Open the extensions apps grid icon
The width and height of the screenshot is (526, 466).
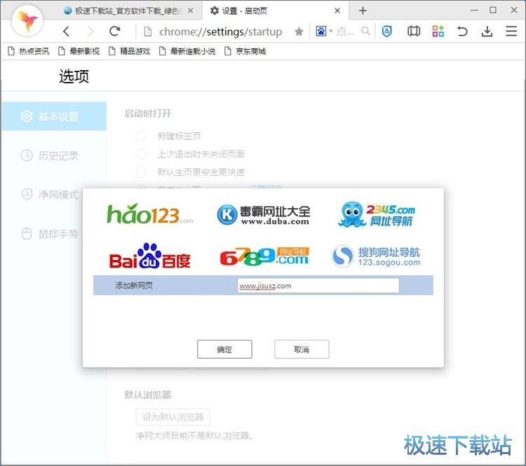[438, 31]
